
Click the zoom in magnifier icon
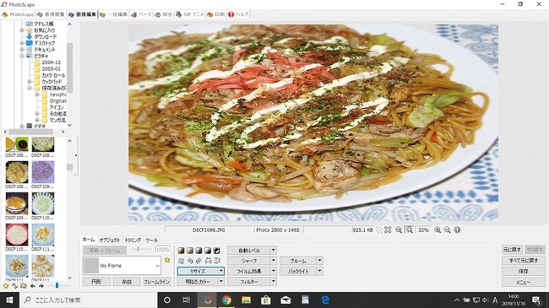(438, 230)
